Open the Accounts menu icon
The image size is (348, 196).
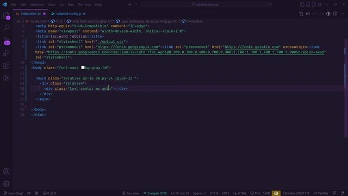(x=6, y=171)
